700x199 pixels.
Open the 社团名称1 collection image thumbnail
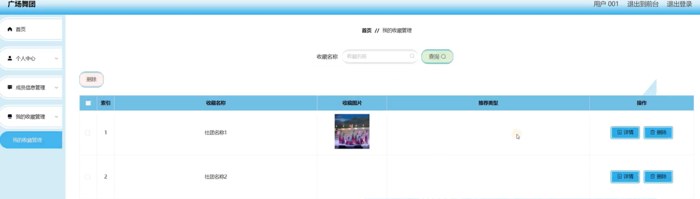pyautogui.click(x=352, y=131)
